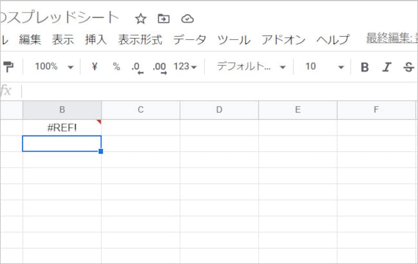Select column D header
418x264 pixels.
(219, 110)
